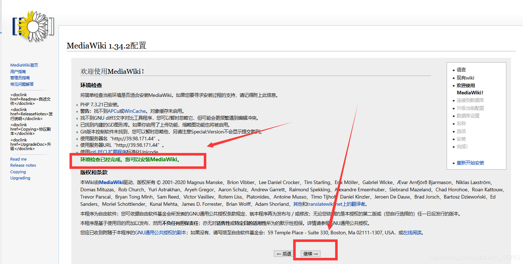This screenshot has height=264, width=523.
Task: Open the Copying sidebar link
Action: coord(18,172)
